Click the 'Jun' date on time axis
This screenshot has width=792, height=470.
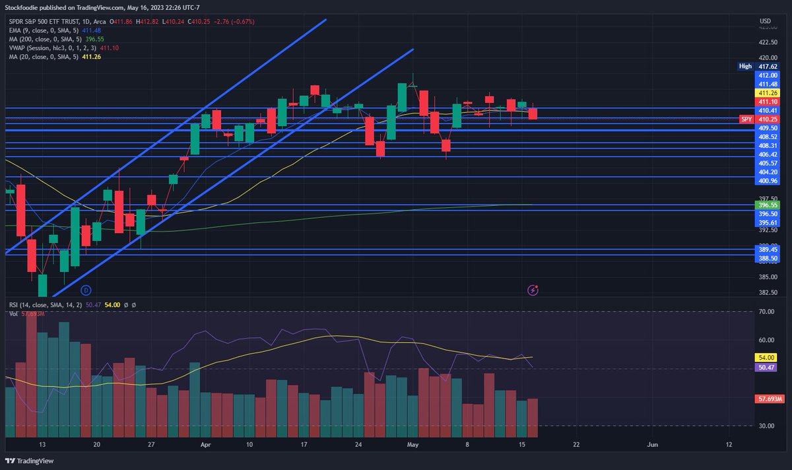[x=652, y=445]
